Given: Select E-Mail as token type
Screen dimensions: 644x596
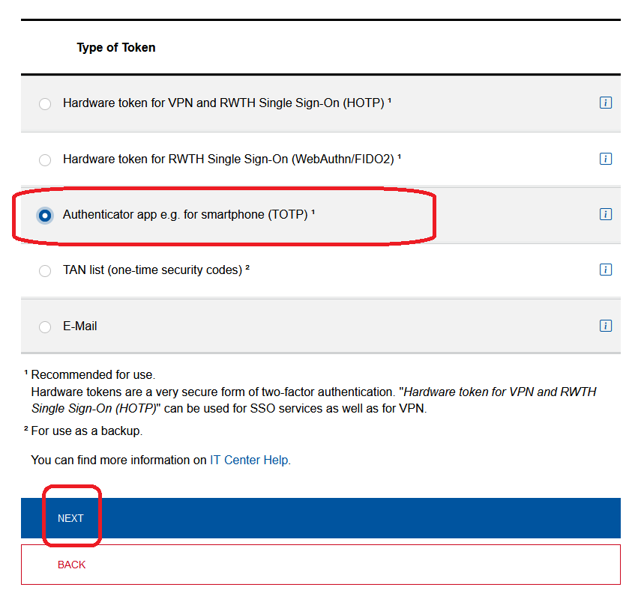Looking at the screenshot, I should [x=45, y=326].
